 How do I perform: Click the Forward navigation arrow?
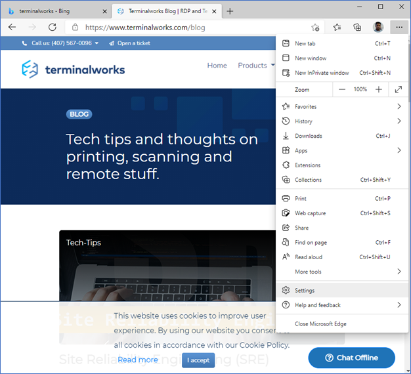tap(32, 28)
